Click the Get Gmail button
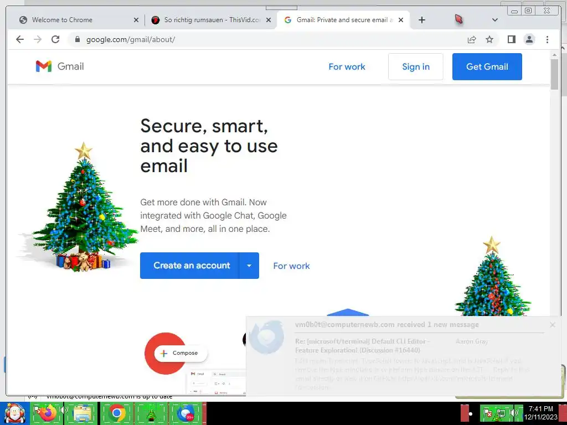 (487, 67)
